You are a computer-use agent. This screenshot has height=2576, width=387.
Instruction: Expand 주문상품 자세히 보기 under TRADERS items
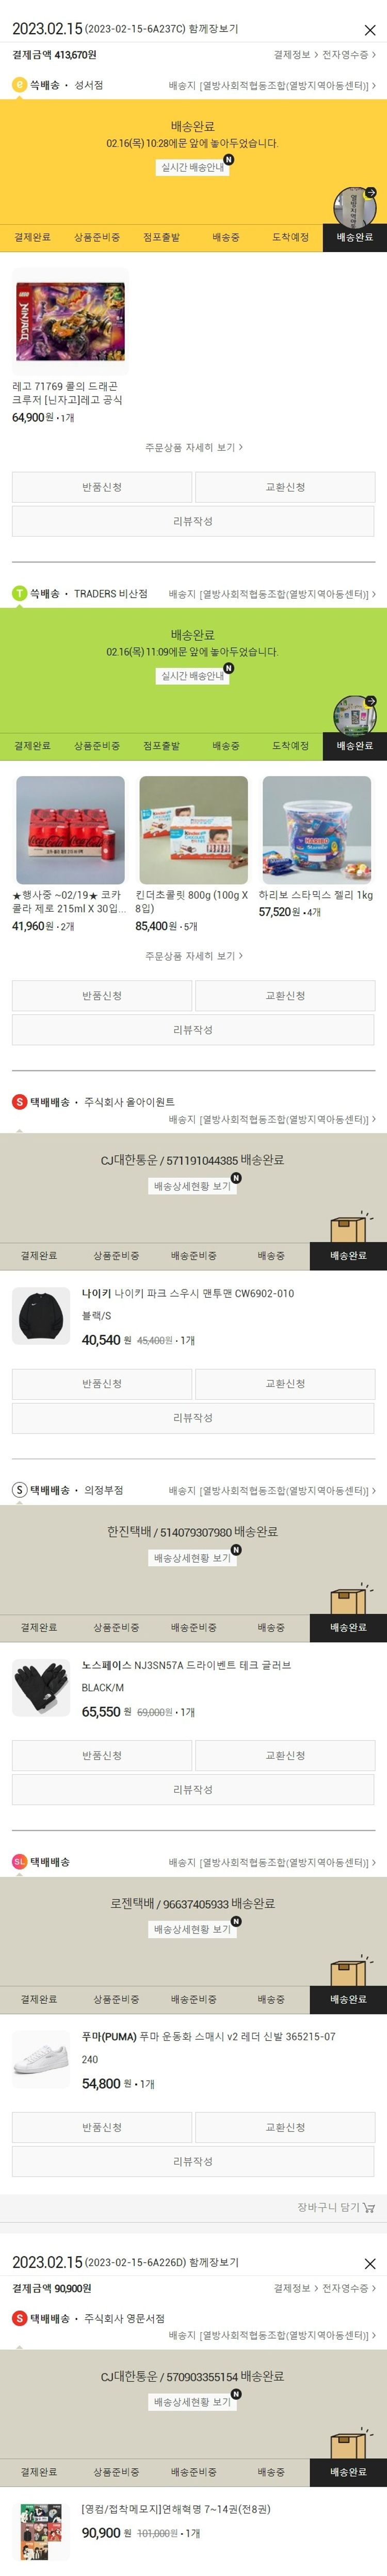click(x=193, y=955)
